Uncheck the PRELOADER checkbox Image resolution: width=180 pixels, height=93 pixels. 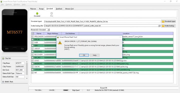coord(32,37)
